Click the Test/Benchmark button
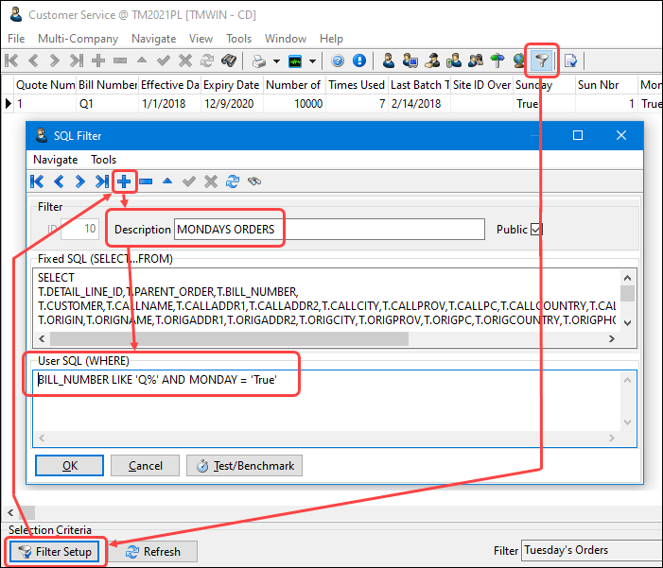 pyautogui.click(x=245, y=465)
